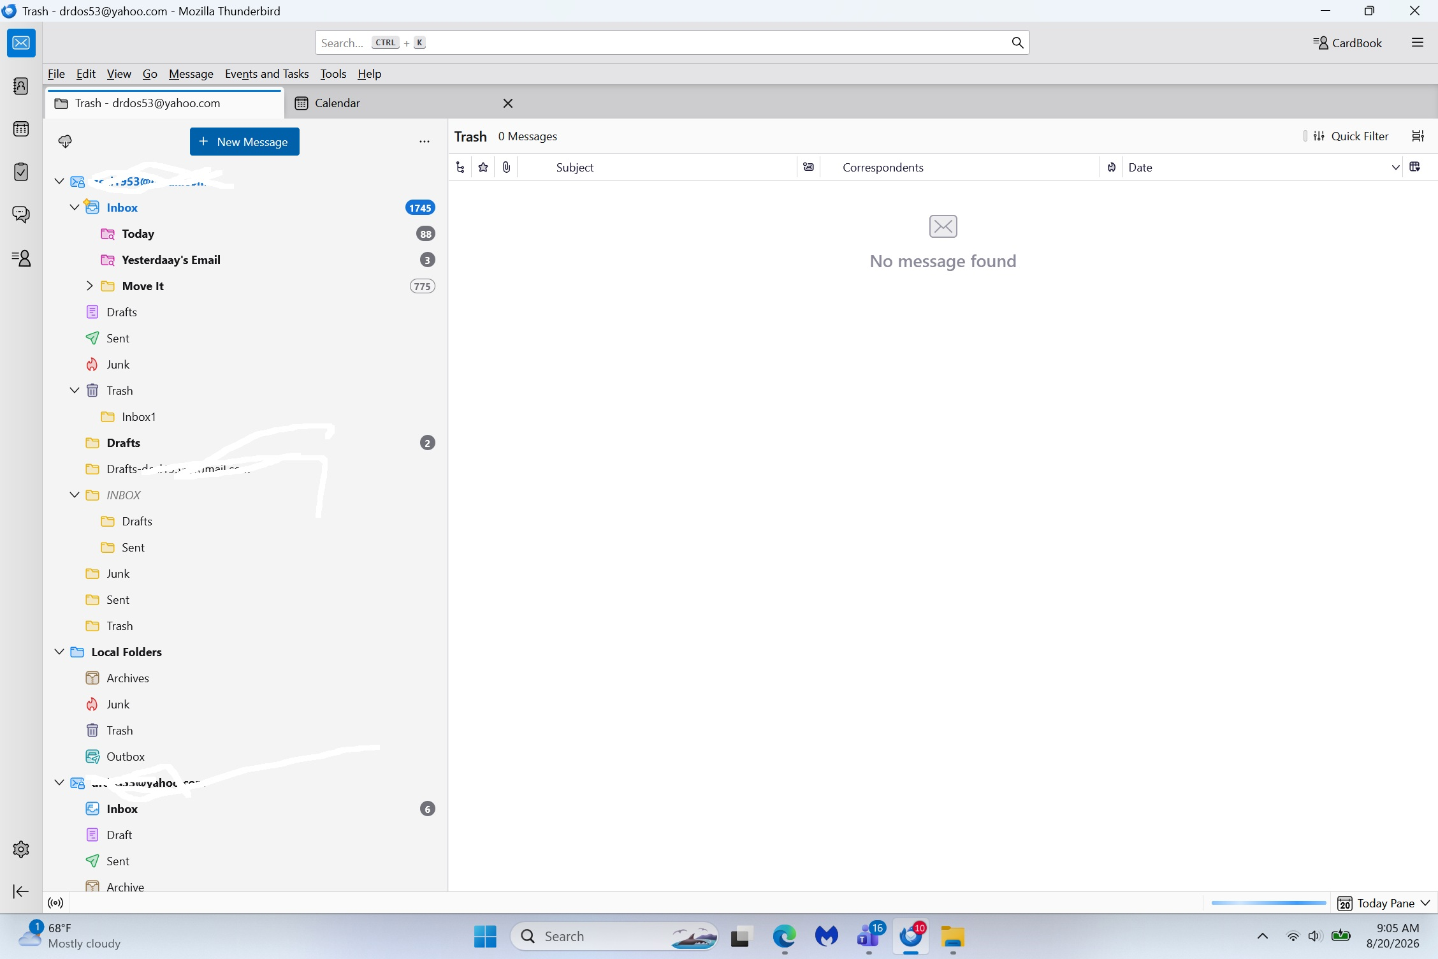
Task: Collapse the first mail account
Action: 59,181
